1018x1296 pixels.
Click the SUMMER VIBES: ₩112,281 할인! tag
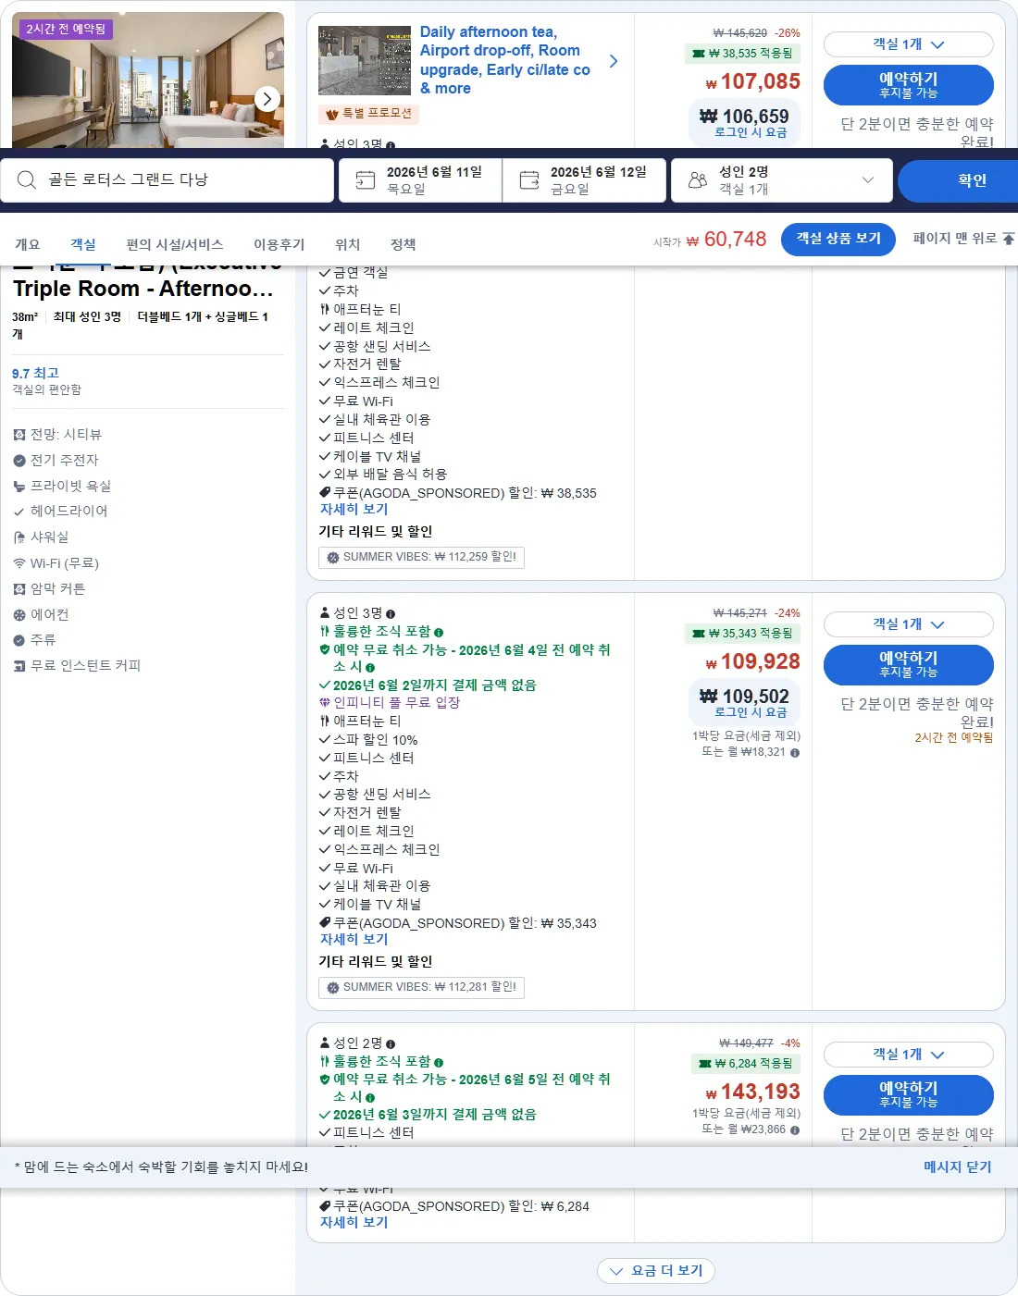pos(422,988)
